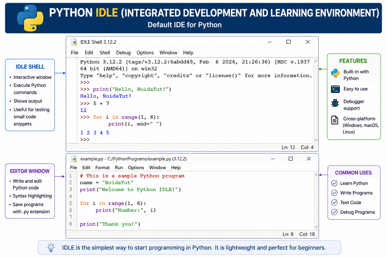Image resolution: width=387 pixels, height=258 pixels.
Task: Open the Window menu in IDLE Shell
Action: coord(168,53)
